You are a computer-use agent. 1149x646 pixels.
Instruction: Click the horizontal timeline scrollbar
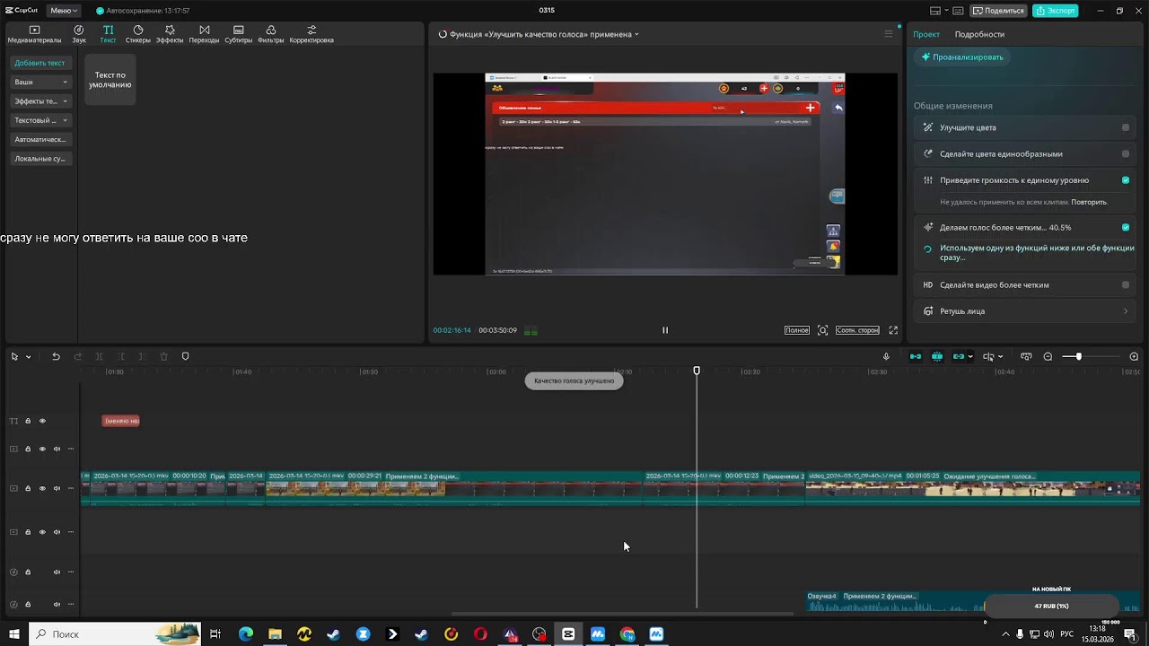click(622, 614)
